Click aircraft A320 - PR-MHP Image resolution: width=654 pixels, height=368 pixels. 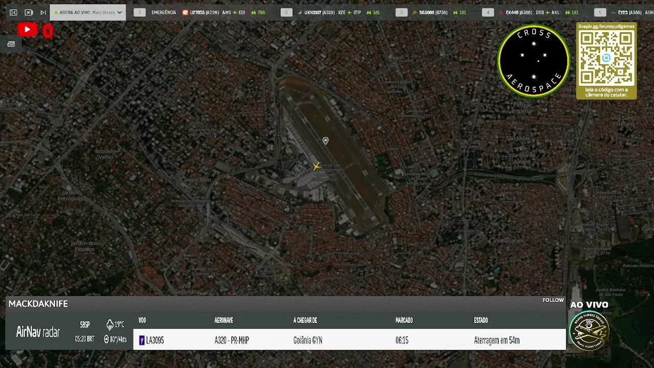(x=231, y=340)
